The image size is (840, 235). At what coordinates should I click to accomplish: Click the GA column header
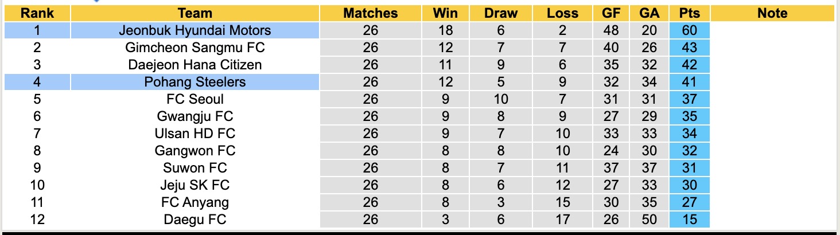(x=648, y=13)
